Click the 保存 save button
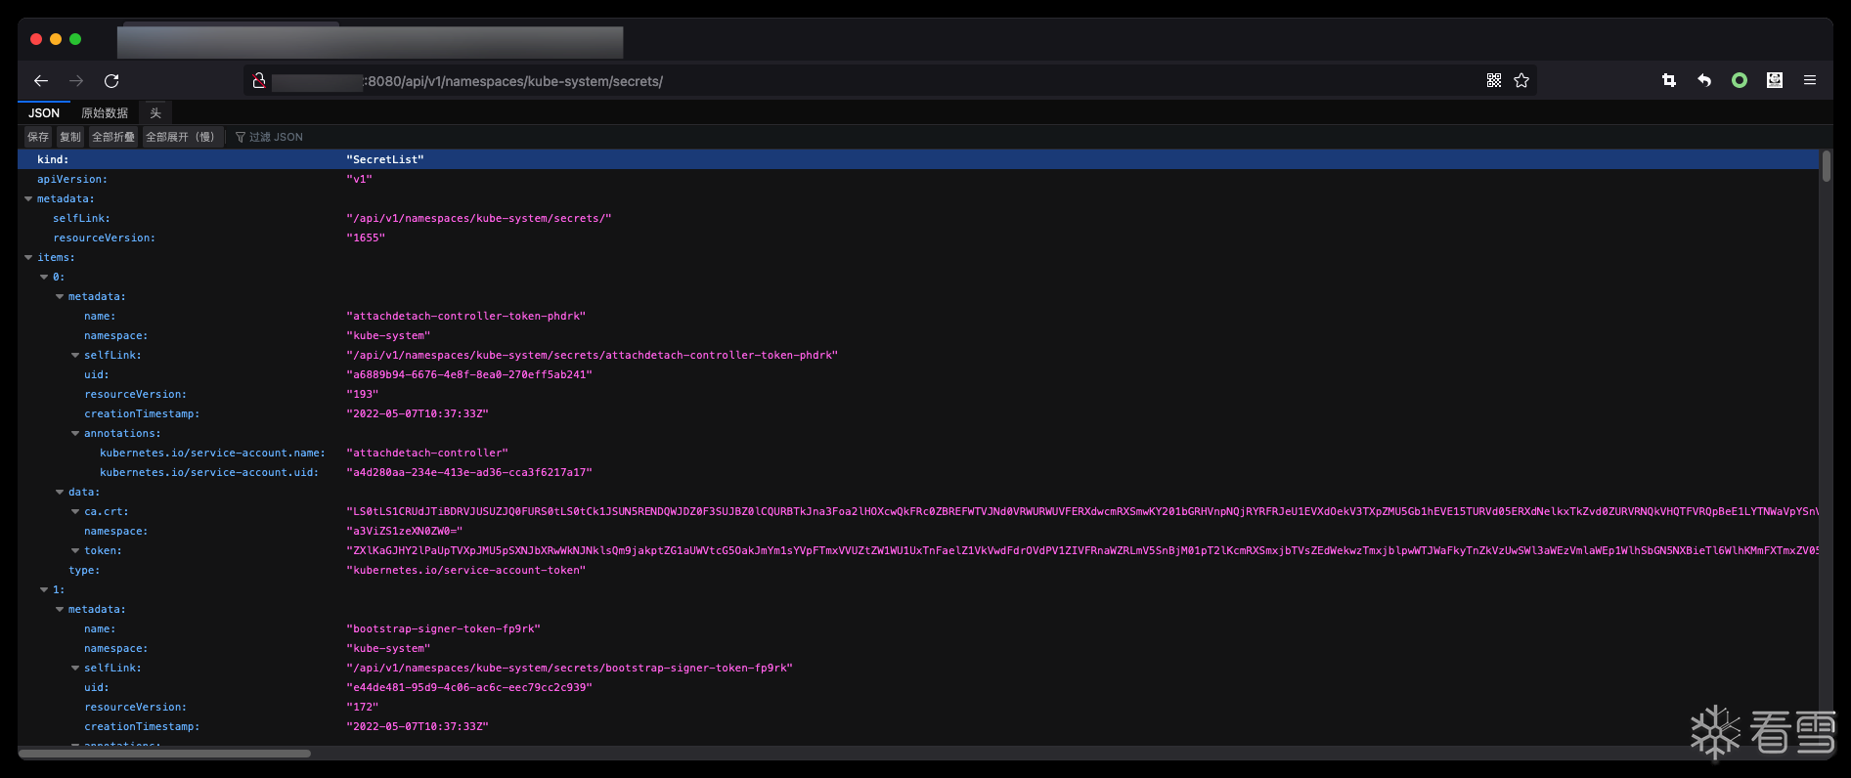The width and height of the screenshot is (1851, 778). tap(38, 137)
